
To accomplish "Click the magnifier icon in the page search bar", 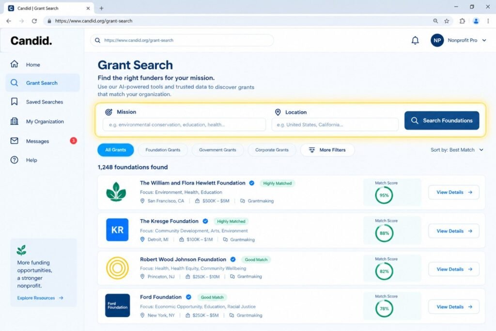I will 97,41.
